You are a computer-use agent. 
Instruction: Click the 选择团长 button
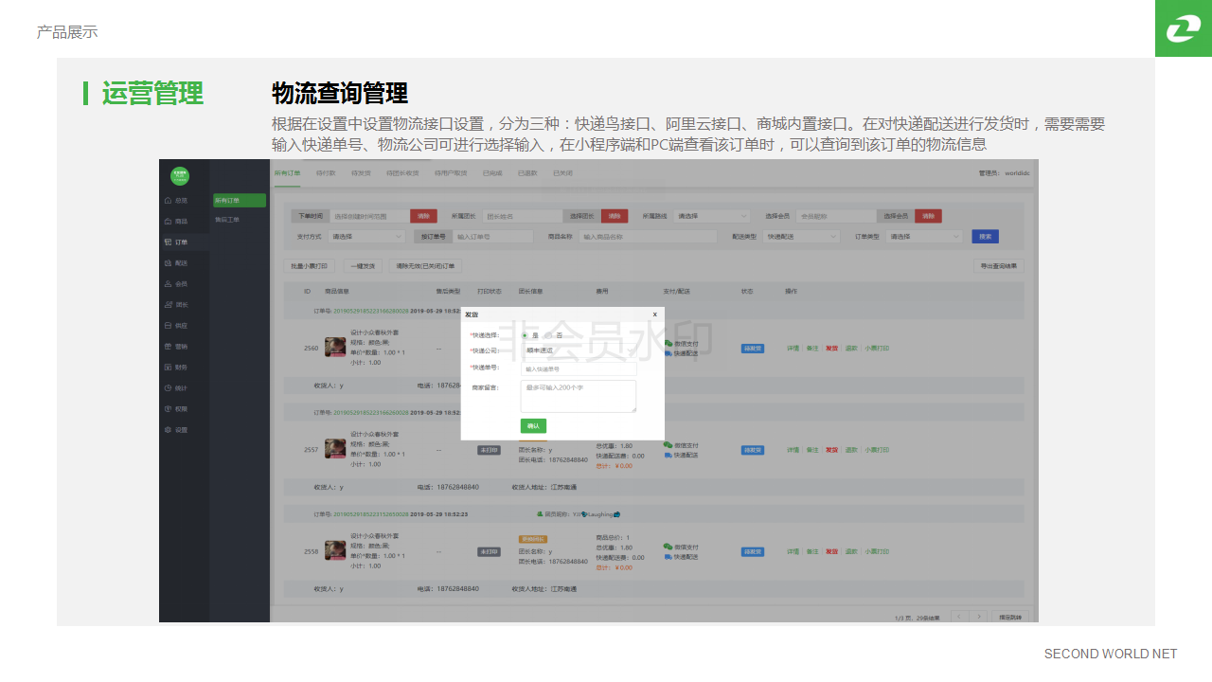pyautogui.click(x=581, y=216)
